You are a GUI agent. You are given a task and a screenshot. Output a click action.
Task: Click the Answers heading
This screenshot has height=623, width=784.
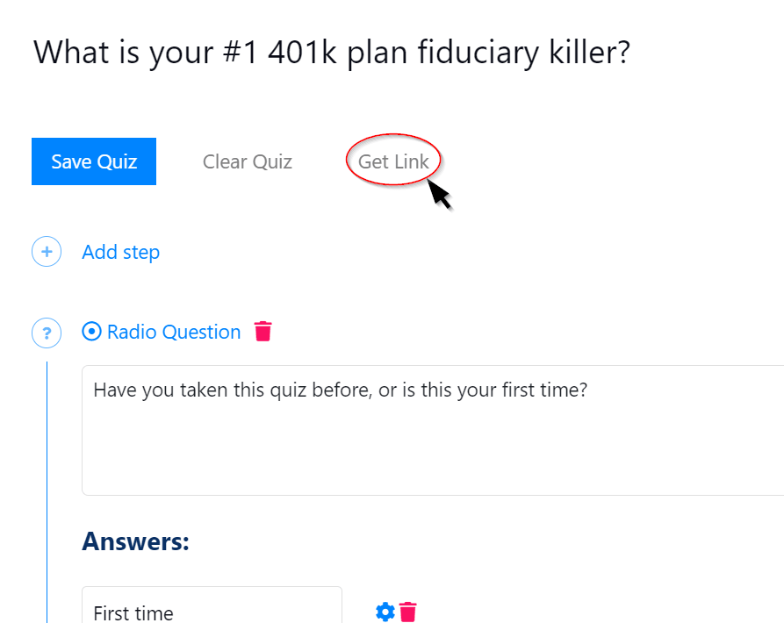[x=135, y=541]
